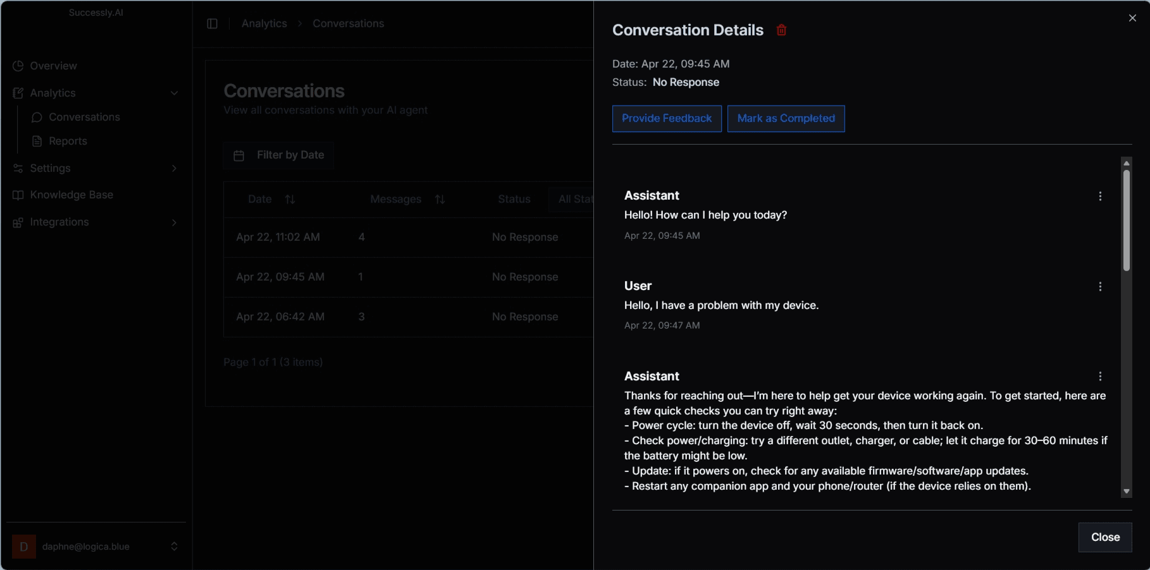Open options menu for second Assistant message

(1100, 377)
